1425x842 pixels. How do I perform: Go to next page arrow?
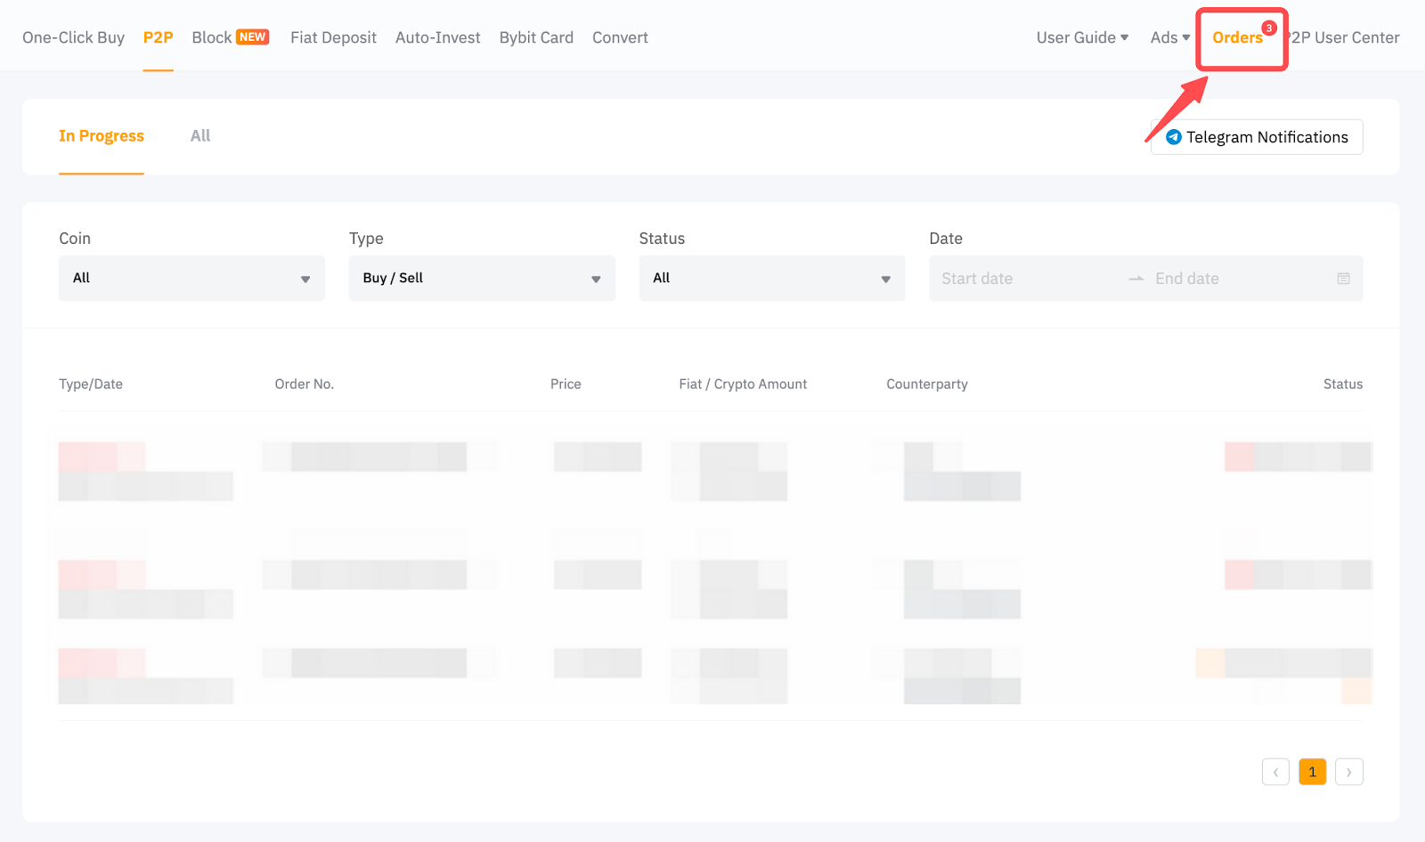(1348, 772)
